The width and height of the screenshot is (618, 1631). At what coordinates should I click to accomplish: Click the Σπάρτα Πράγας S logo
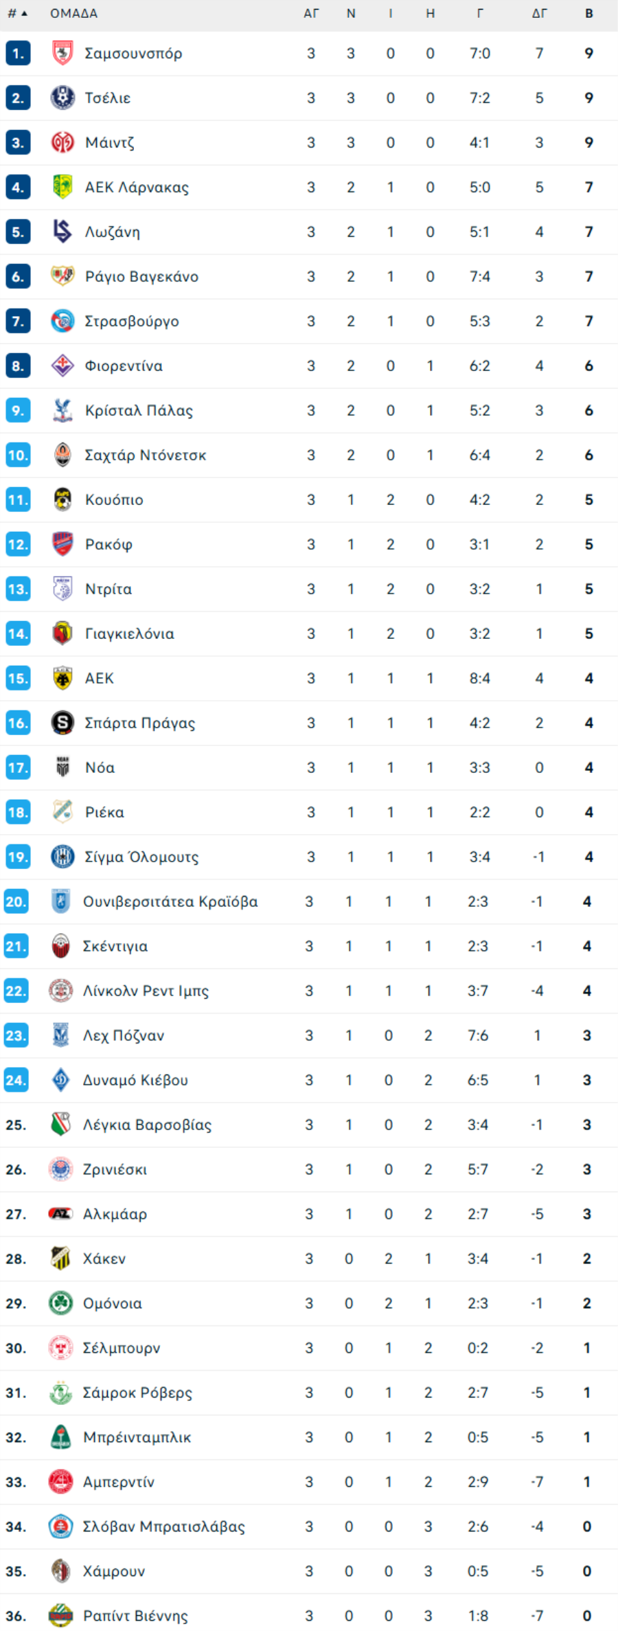point(62,723)
